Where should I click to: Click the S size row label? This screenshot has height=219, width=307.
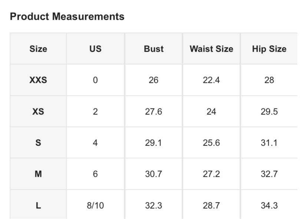click(x=38, y=143)
